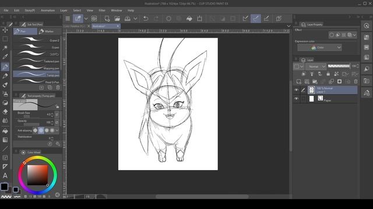Viewport: 373px width, 209px height.
Task: Toggle Tone effect dotted icon in Layer Property
Action: 343,35
